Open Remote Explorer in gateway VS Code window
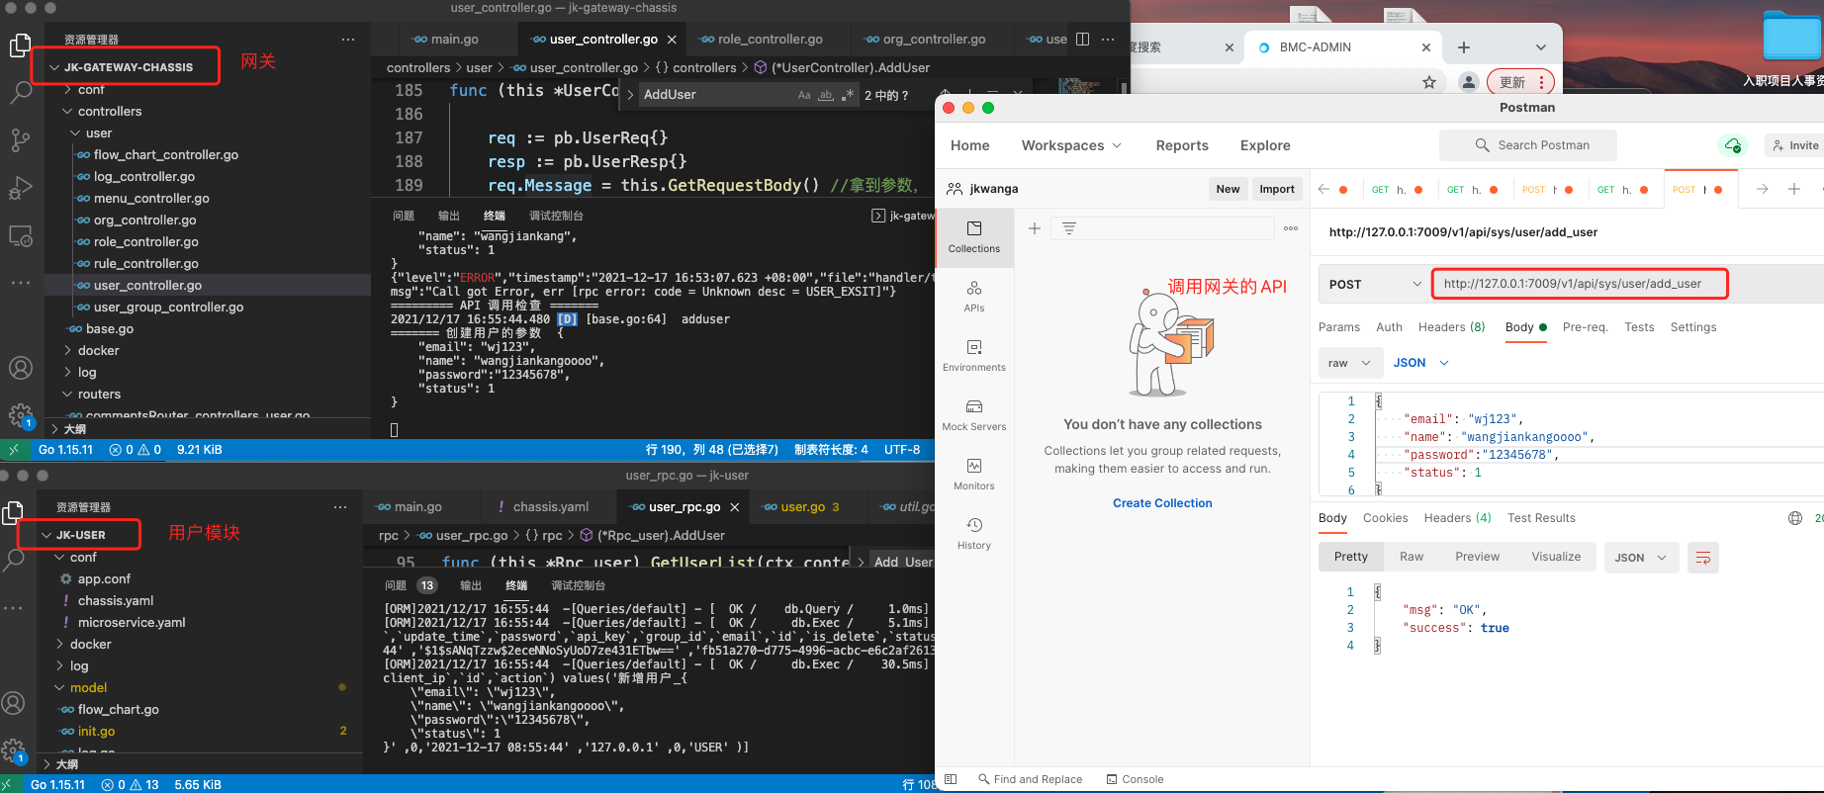 [20, 236]
